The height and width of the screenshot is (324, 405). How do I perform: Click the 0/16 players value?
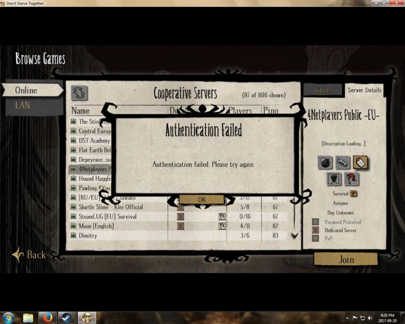coord(245,217)
